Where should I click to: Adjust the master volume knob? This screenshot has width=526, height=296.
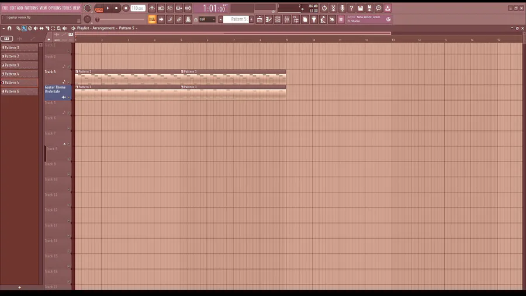click(x=87, y=8)
